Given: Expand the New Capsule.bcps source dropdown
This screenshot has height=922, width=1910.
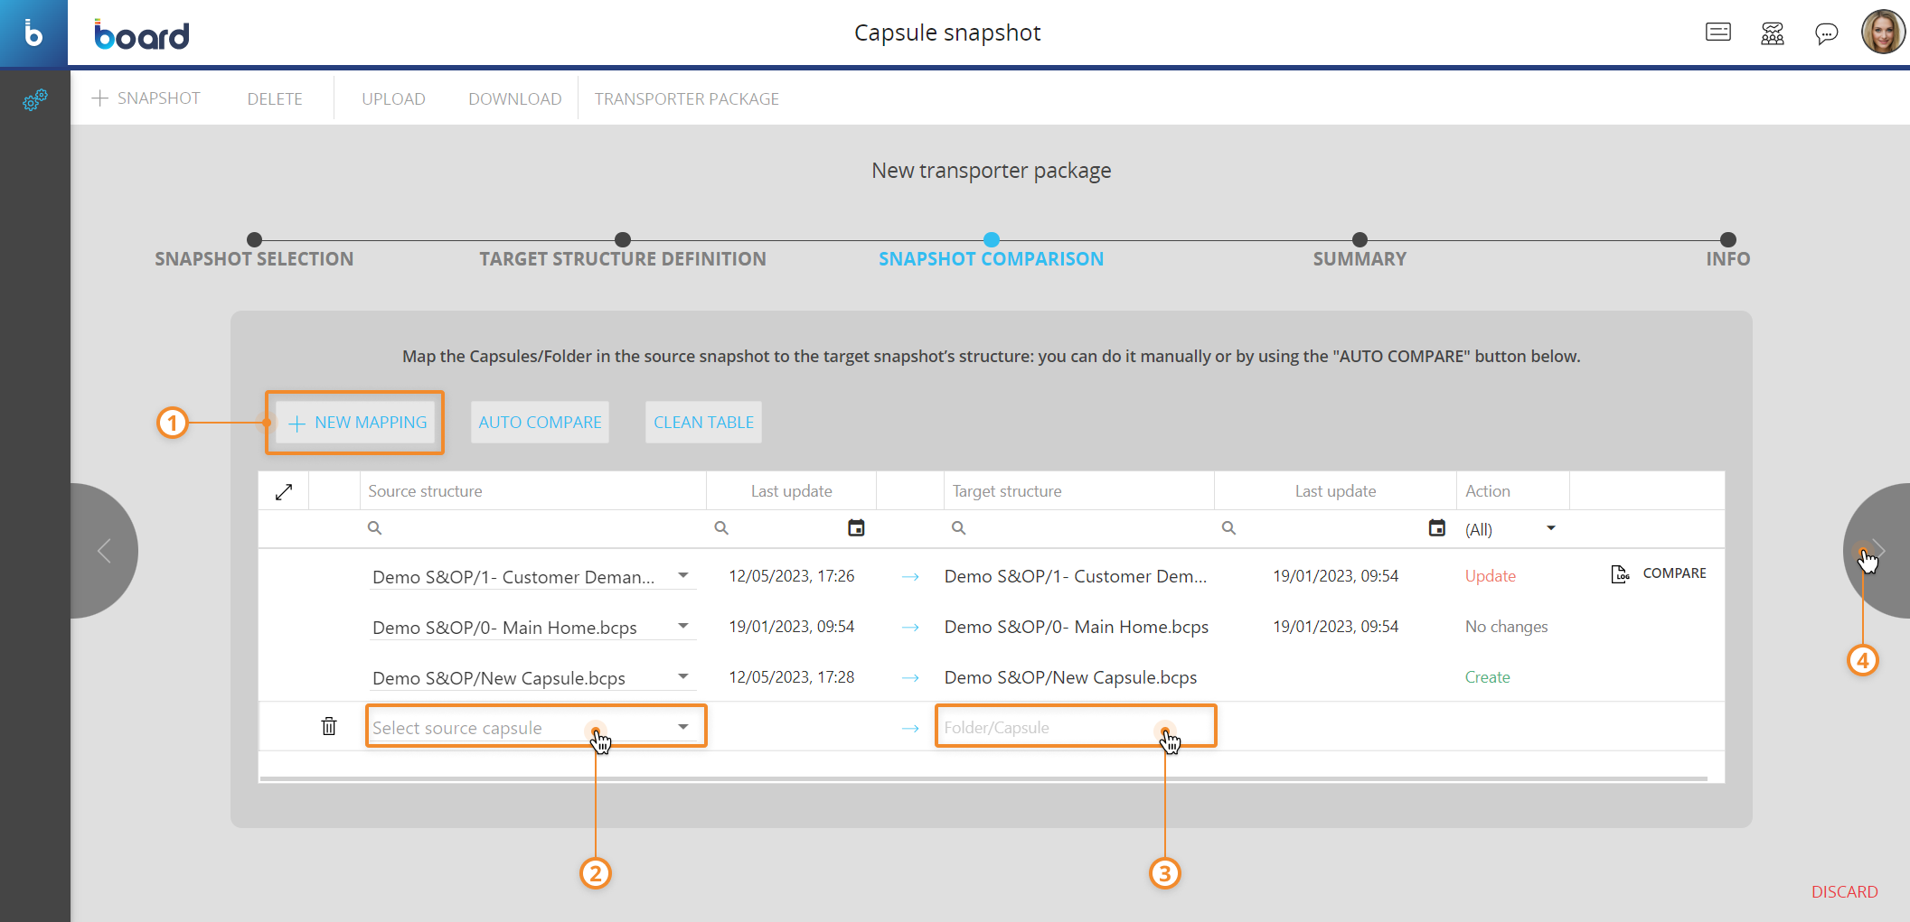Looking at the screenshot, I should point(683,676).
